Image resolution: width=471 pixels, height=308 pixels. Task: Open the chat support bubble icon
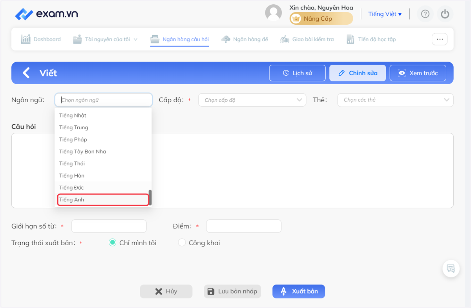pyautogui.click(x=451, y=269)
